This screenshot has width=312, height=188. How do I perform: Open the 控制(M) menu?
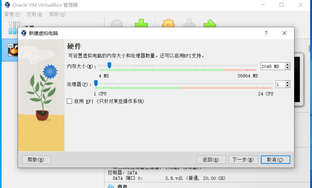click(35, 14)
